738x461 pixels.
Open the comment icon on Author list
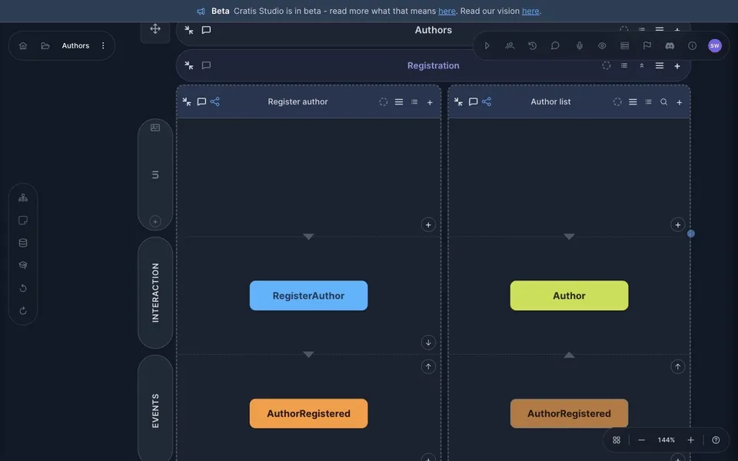473,101
